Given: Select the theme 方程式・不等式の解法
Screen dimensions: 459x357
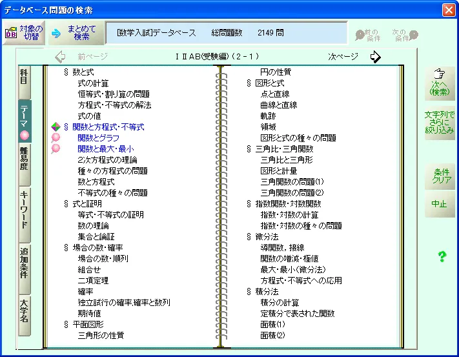Looking at the screenshot, I should [x=114, y=105].
